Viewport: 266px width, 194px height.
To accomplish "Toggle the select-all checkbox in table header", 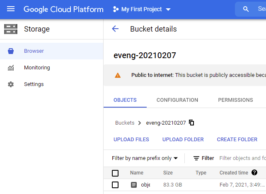I will [x=115, y=173].
